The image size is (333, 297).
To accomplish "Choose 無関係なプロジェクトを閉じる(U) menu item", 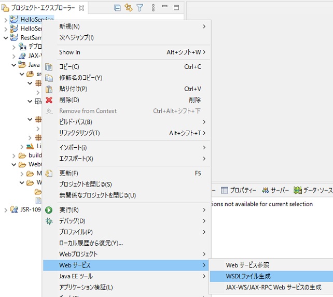I will tap(128, 195).
